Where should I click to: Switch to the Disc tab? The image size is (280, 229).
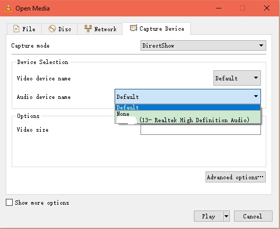[x=60, y=29]
